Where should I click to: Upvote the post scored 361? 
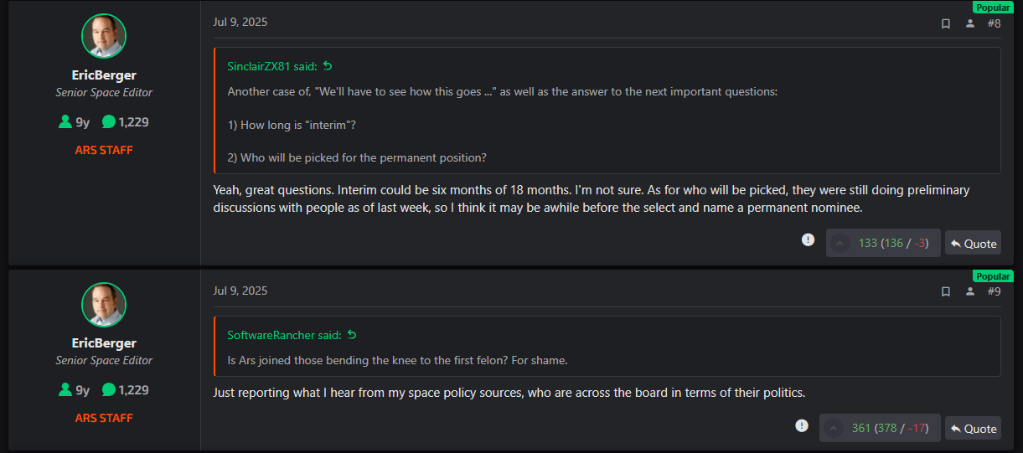(834, 429)
